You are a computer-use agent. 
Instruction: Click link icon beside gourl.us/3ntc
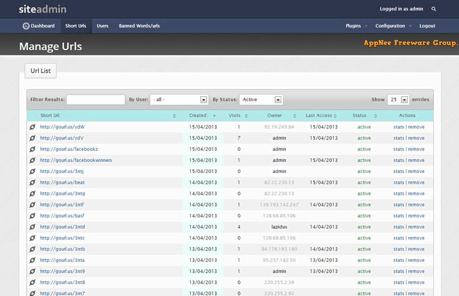[32, 238]
